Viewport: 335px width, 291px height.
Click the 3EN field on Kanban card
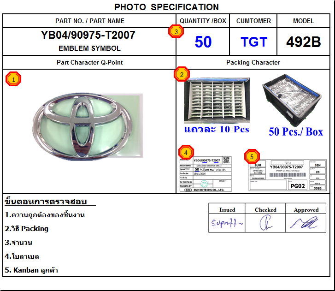(317, 165)
